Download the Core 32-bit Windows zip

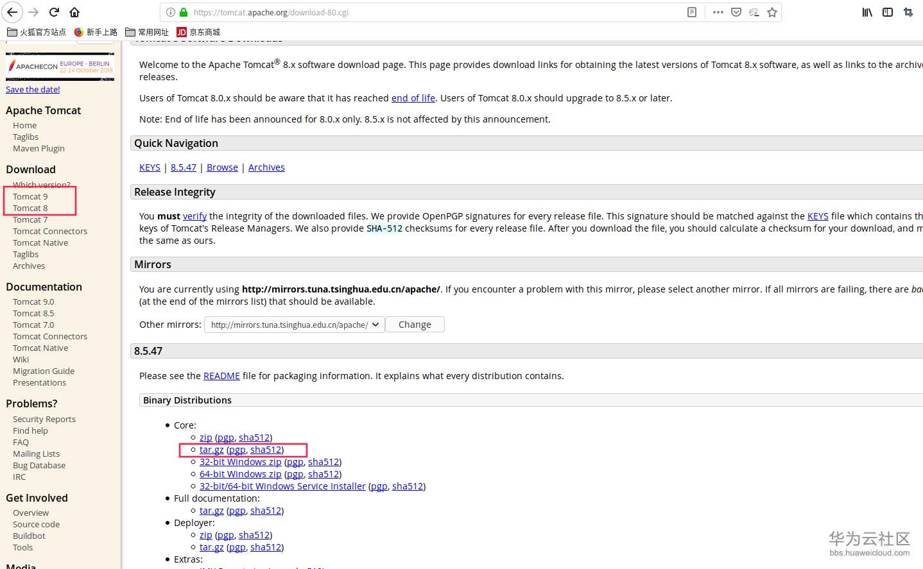[241, 462]
